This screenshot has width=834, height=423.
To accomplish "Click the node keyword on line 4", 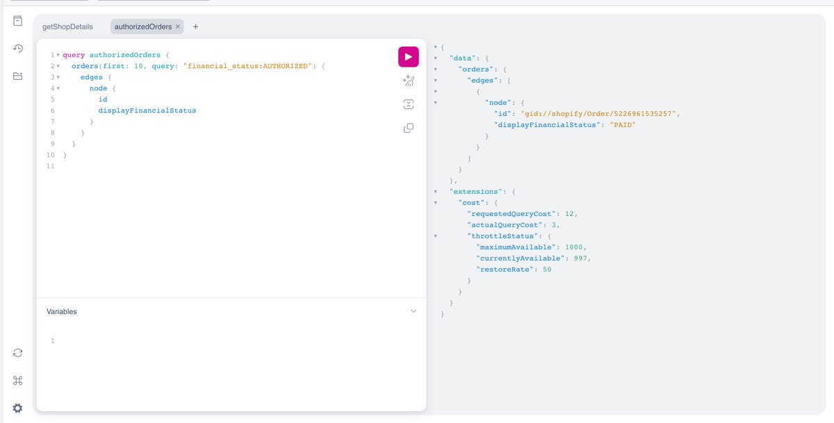I will pos(98,88).
